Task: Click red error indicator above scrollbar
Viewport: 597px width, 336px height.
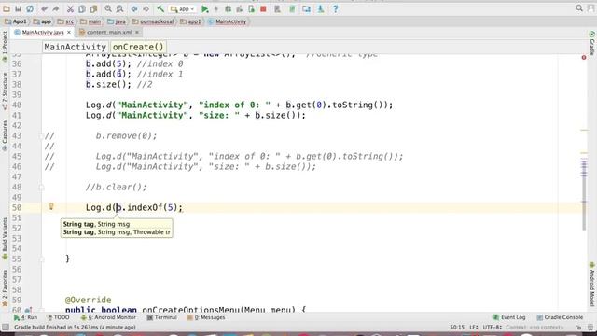Action: click(x=584, y=57)
